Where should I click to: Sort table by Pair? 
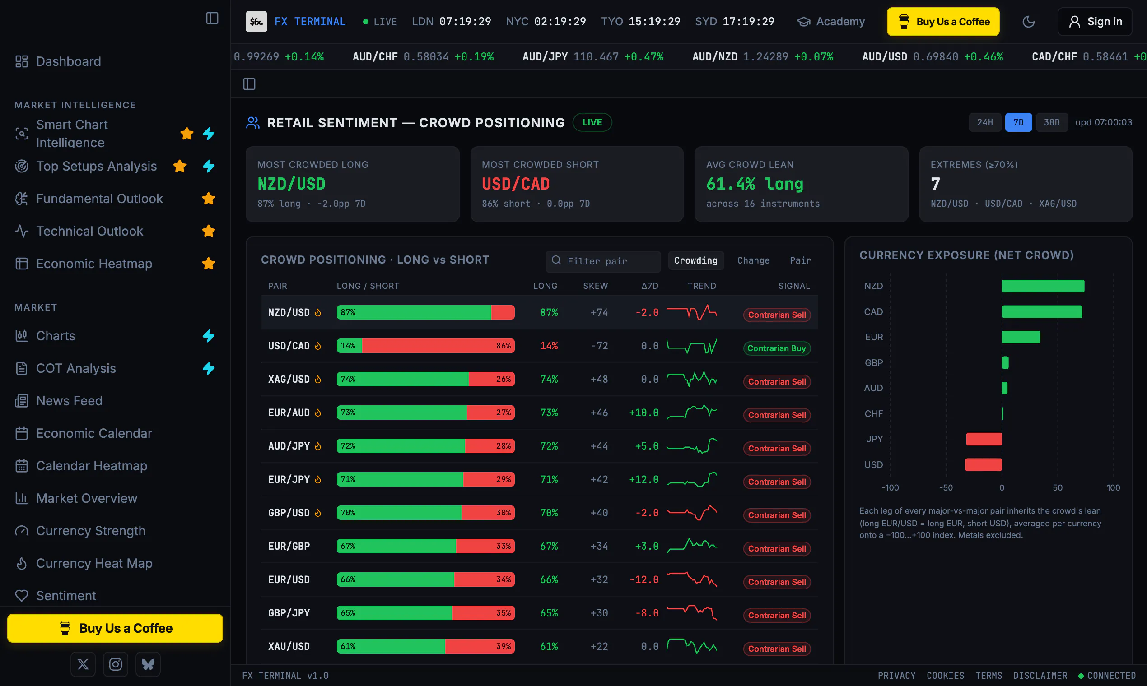(800, 260)
